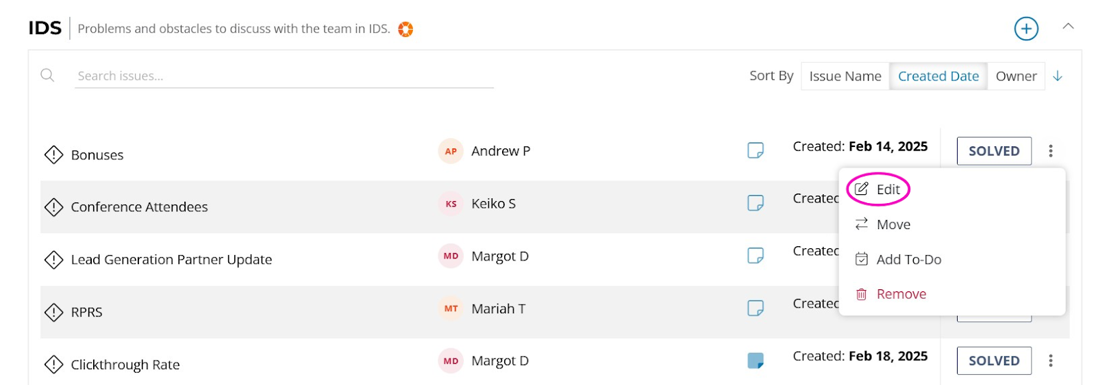
Task: Click the orange help lifebuoy icon
Action: click(x=406, y=29)
